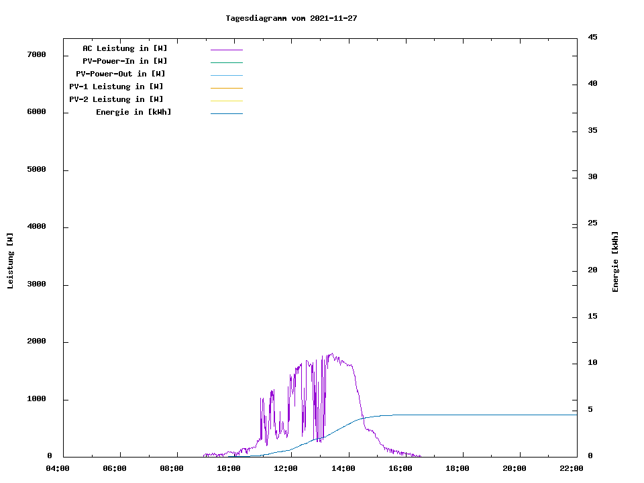Click the left axis title "Leistung [W]"
This screenshot has width=644, height=483.
point(10,260)
